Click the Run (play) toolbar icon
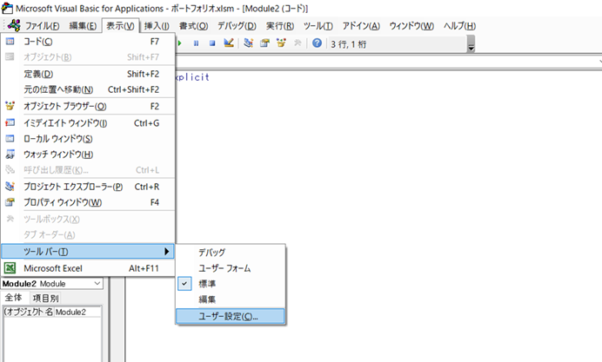This screenshot has height=362, width=602. [179, 43]
